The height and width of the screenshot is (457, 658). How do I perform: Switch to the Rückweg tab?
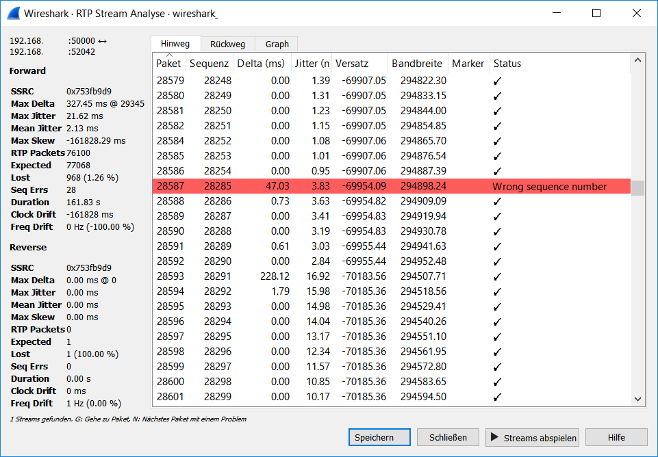[227, 44]
